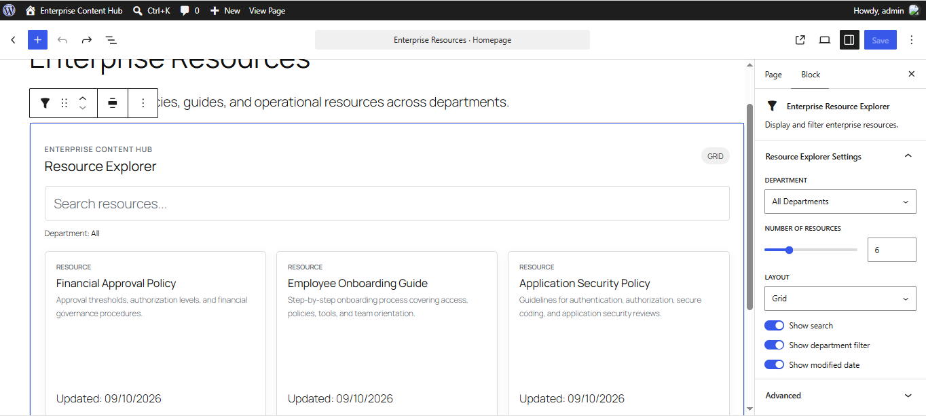Collapse Resource Explorer Settings panel

point(840,157)
